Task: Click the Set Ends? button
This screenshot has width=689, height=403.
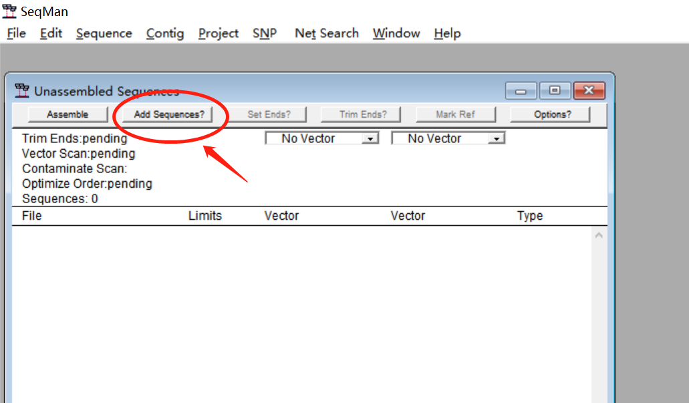Action: click(269, 114)
